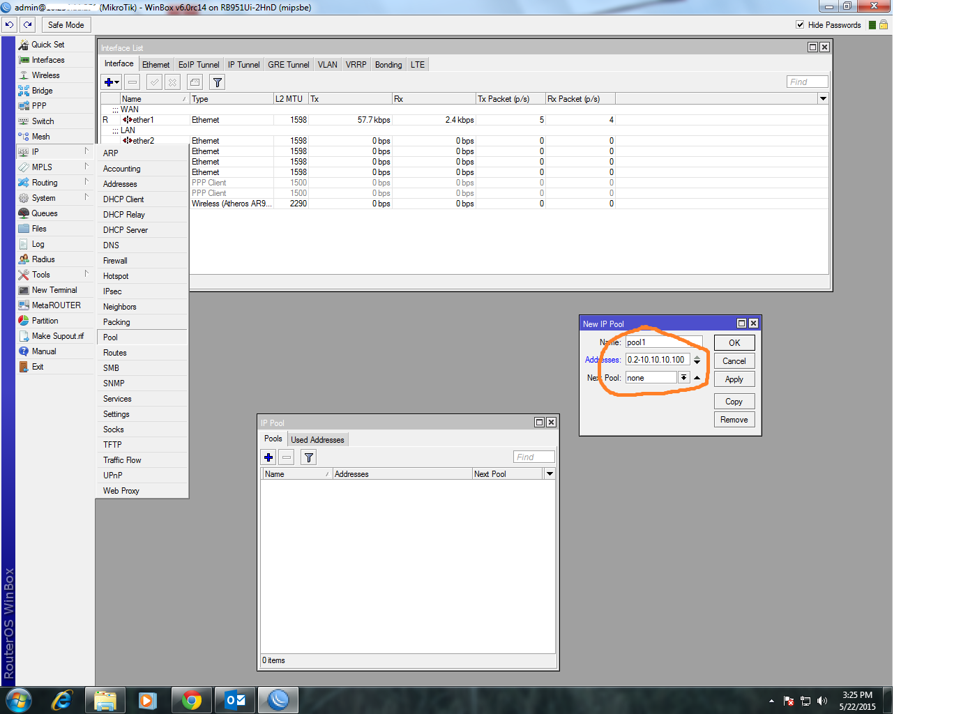Open Internet Explorer from taskbar
Image resolution: width=961 pixels, height=714 pixels.
coord(62,700)
